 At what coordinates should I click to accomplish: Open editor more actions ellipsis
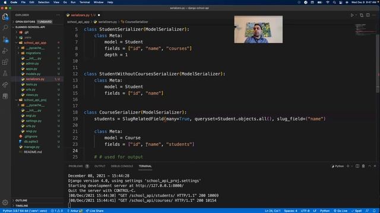click(x=374, y=15)
